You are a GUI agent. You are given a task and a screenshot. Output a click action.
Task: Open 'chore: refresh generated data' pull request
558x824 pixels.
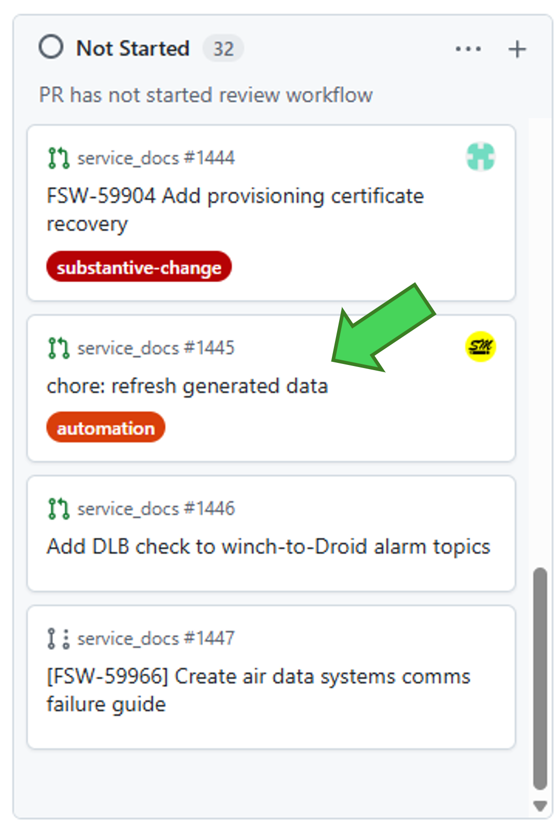tap(187, 386)
